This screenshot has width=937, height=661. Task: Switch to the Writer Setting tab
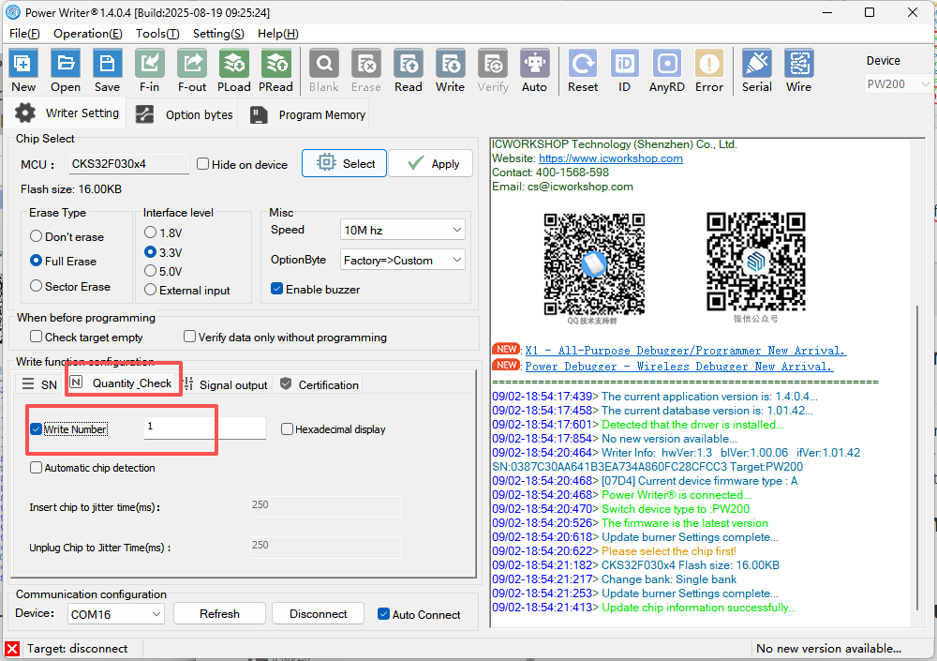click(67, 113)
